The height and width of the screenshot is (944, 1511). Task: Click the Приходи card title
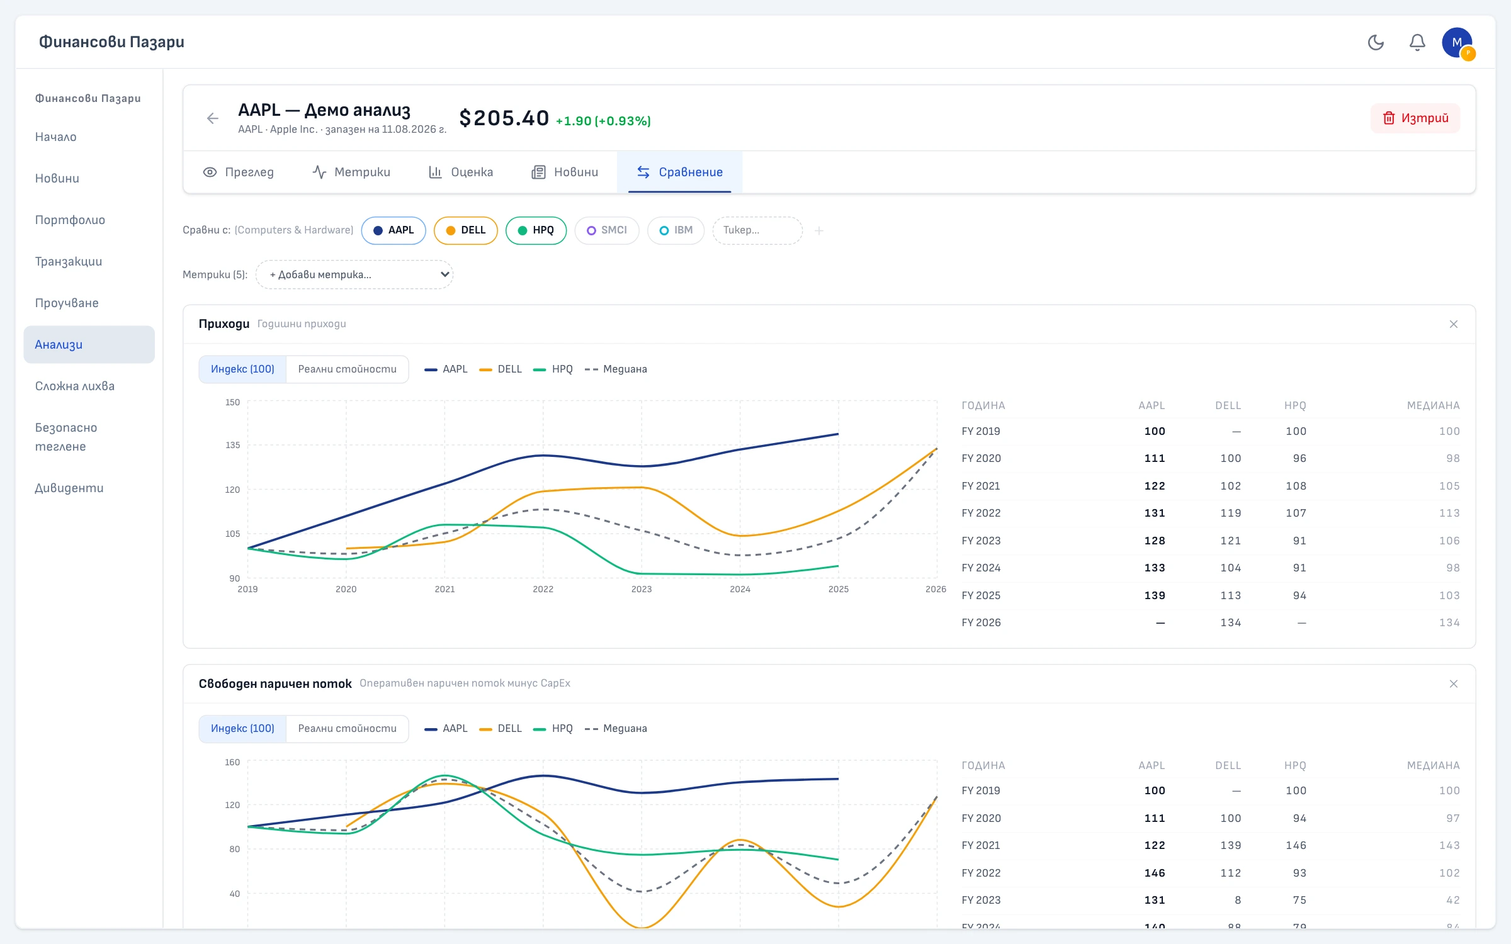(x=224, y=324)
